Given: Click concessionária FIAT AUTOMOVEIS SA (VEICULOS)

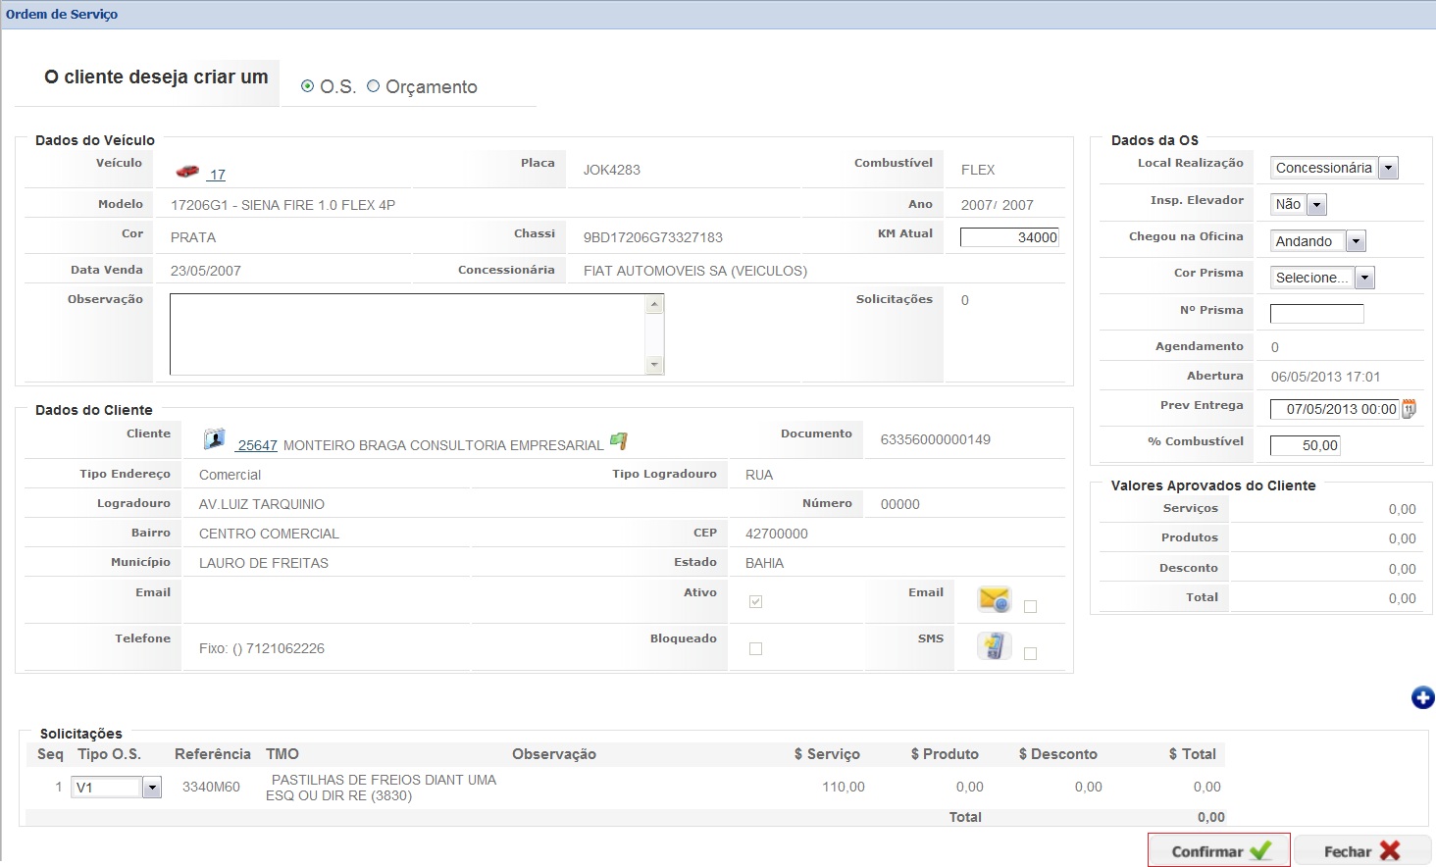Looking at the screenshot, I should [x=695, y=271].
